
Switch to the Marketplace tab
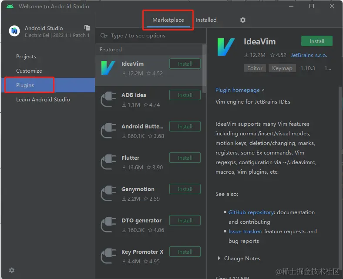(x=168, y=20)
